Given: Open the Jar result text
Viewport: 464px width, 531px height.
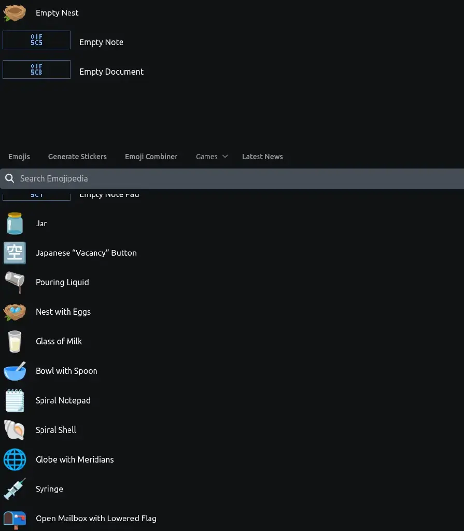Looking at the screenshot, I should pyautogui.click(x=41, y=223).
